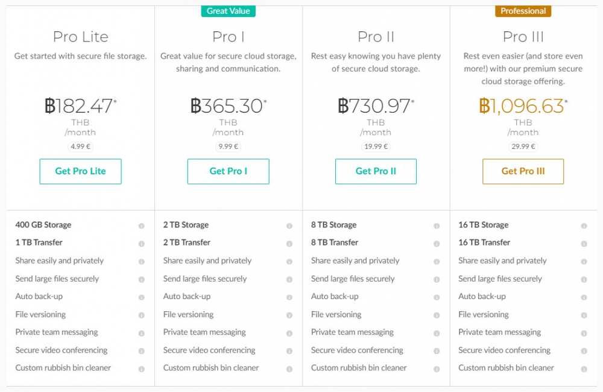
Task: Click Pro I Send large files securely info icon
Action: [x=289, y=279]
